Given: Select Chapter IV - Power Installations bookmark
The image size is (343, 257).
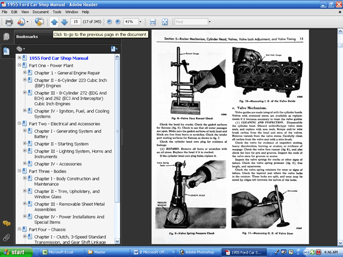Looking at the screenshot, I should point(69,219).
